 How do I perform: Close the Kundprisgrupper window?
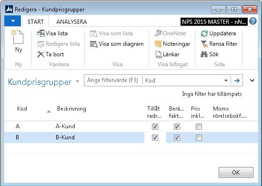(x=250, y=10)
